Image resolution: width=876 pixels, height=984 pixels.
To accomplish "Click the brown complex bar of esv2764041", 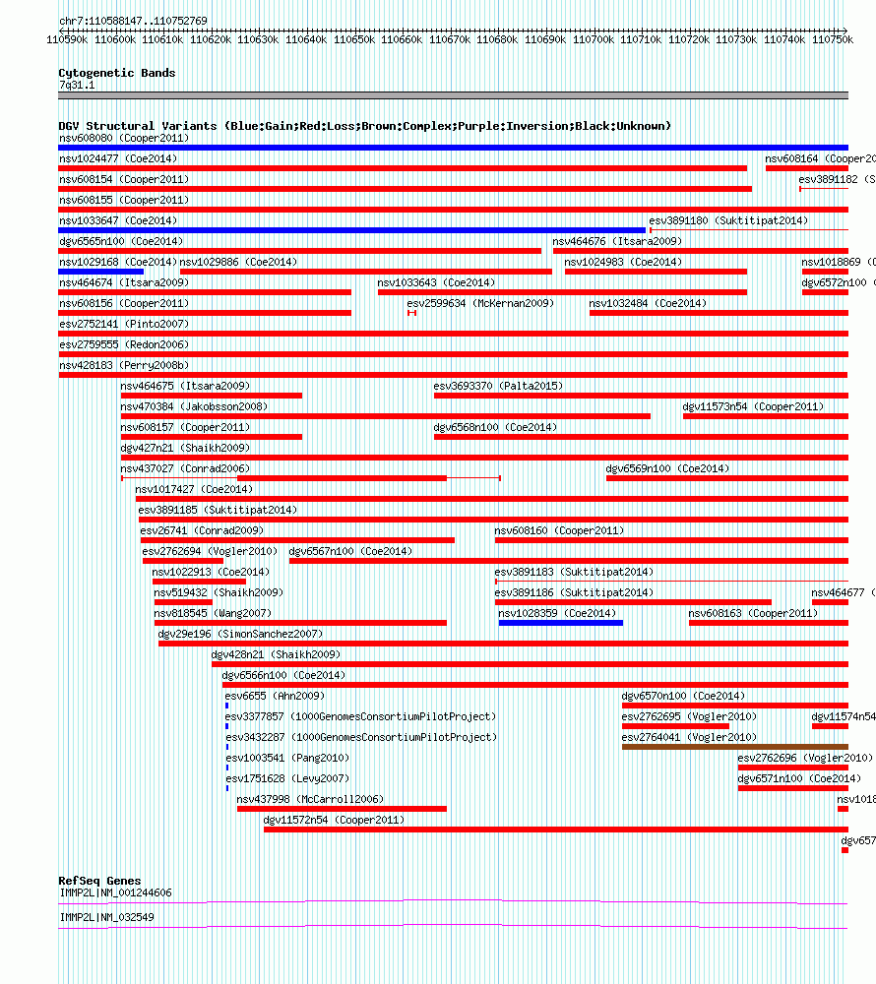I will click(735, 748).
